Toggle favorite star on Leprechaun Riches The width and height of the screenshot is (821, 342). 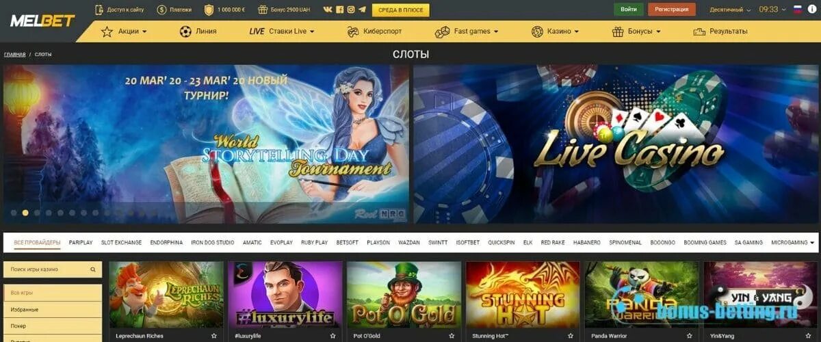(214, 336)
